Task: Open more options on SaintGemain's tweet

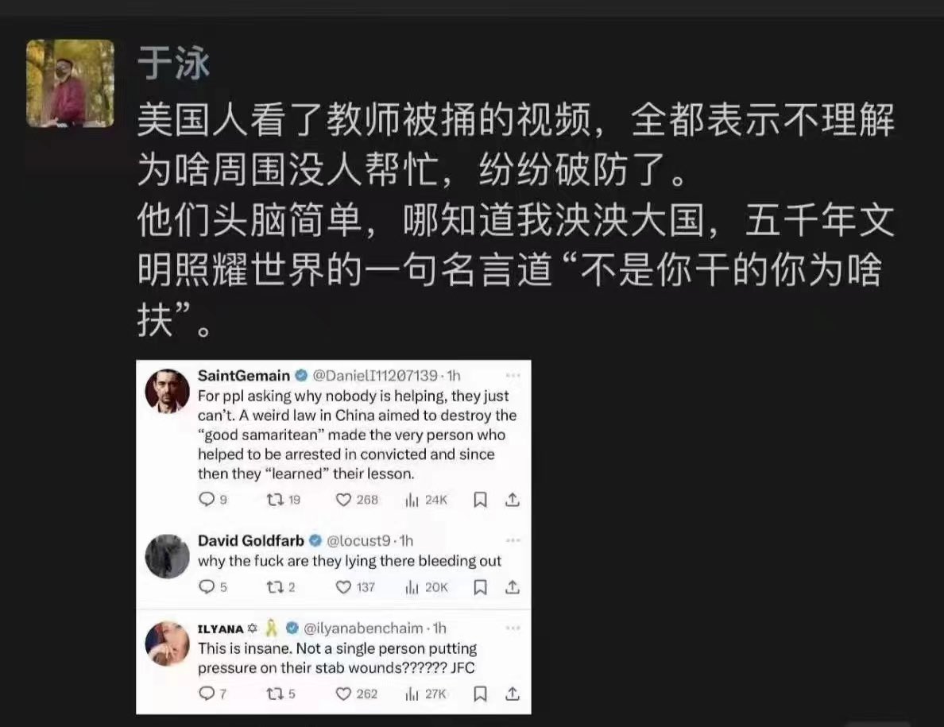Action: point(513,376)
